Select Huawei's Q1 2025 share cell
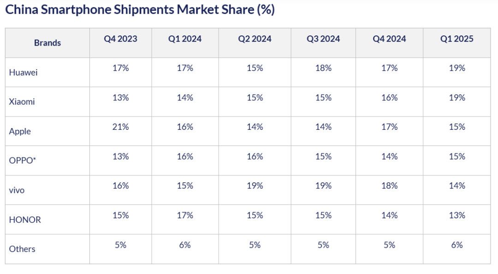This screenshot has width=498, height=274. (x=457, y=68)
